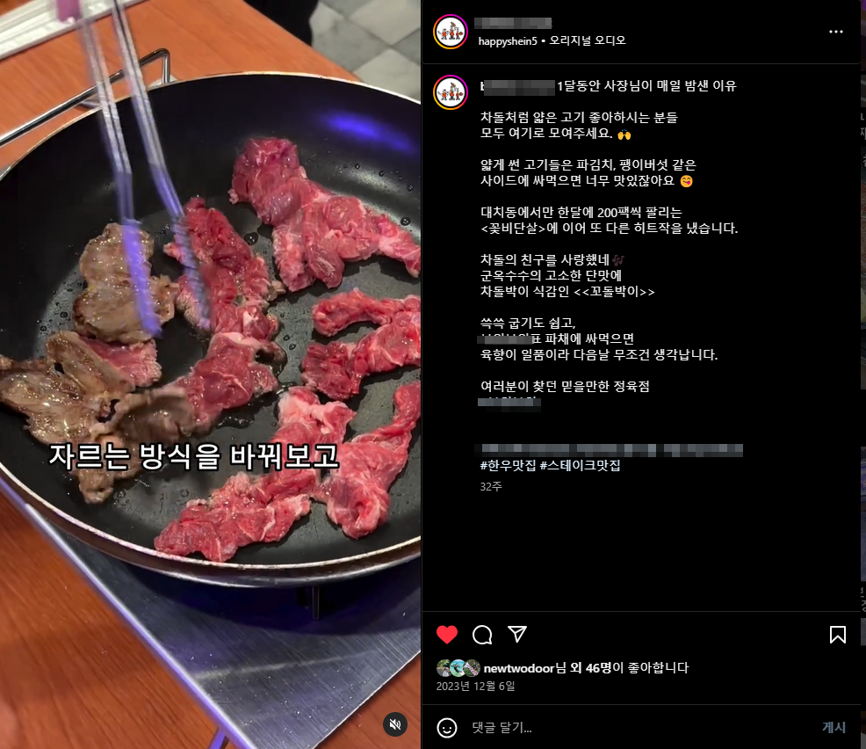This screenshot has width=866, height=749.
Task: Open the three-dot more options menu
Action: click(835, 32)
